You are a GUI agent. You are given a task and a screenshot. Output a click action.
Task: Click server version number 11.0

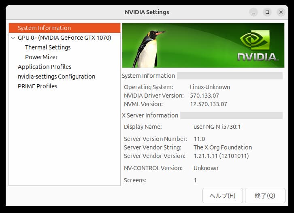(199, 139)
